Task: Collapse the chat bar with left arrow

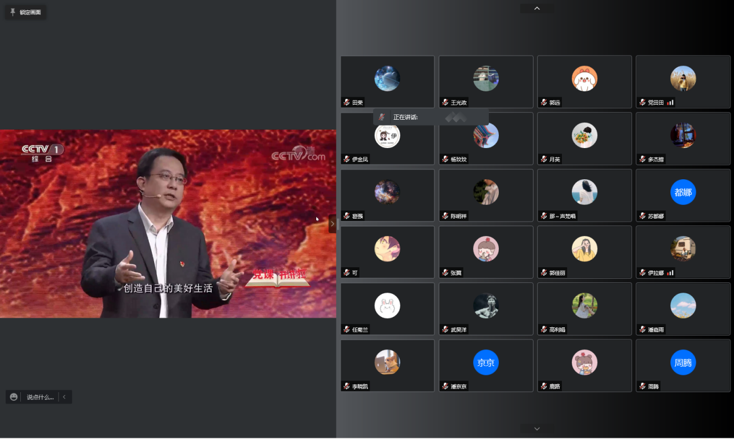Action: pyautogui.click(x=64, y=397)
